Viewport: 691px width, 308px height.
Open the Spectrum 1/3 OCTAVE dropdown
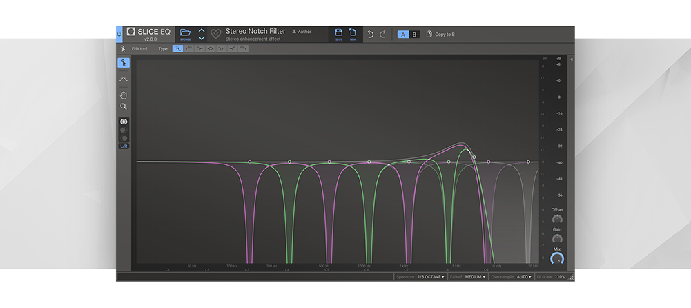tap(431, 276)
